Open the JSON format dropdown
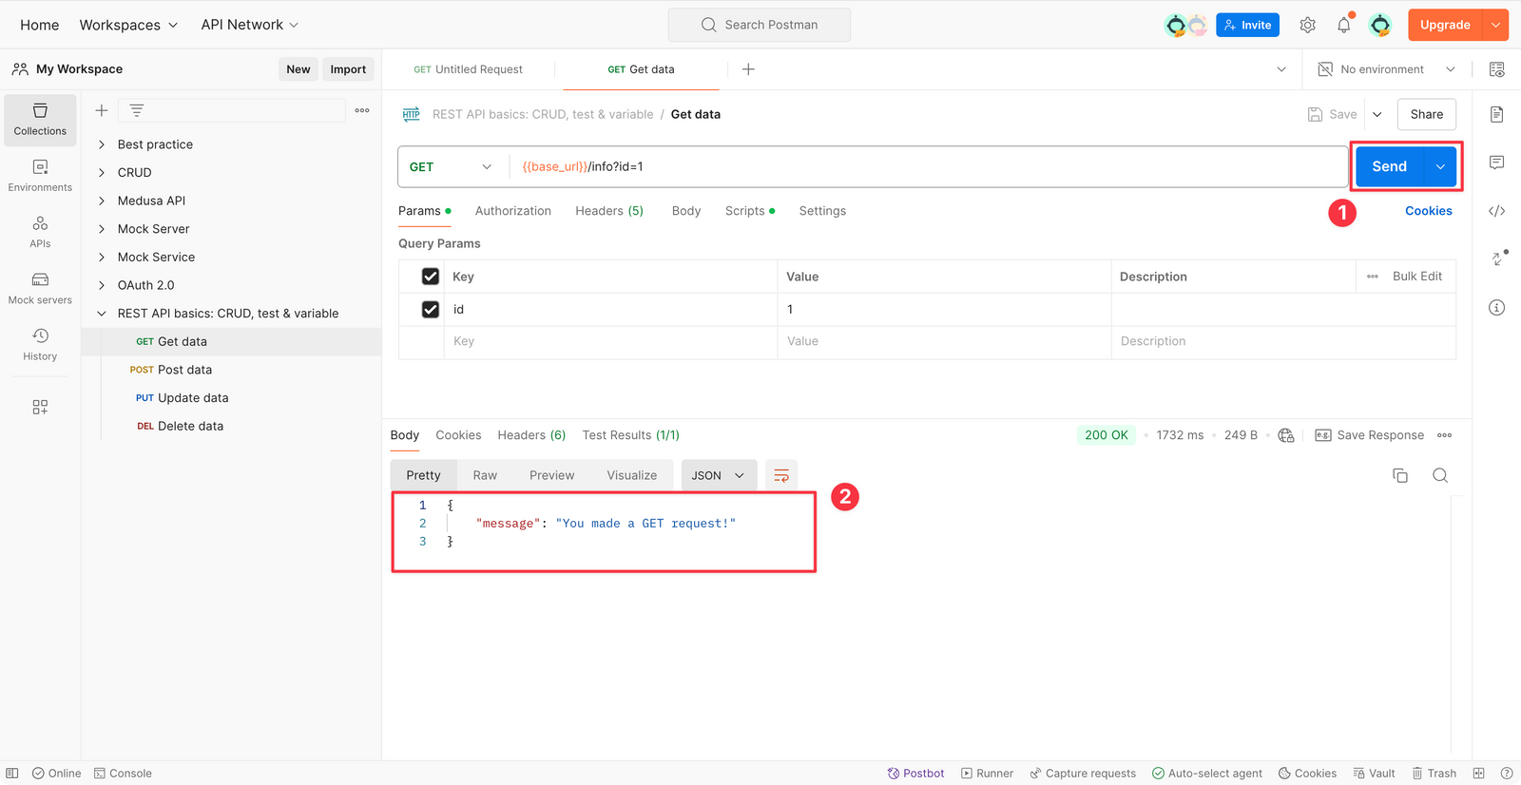Image resolution: width=1521 pixels, height=785 pixels. (x=718, y=475)
